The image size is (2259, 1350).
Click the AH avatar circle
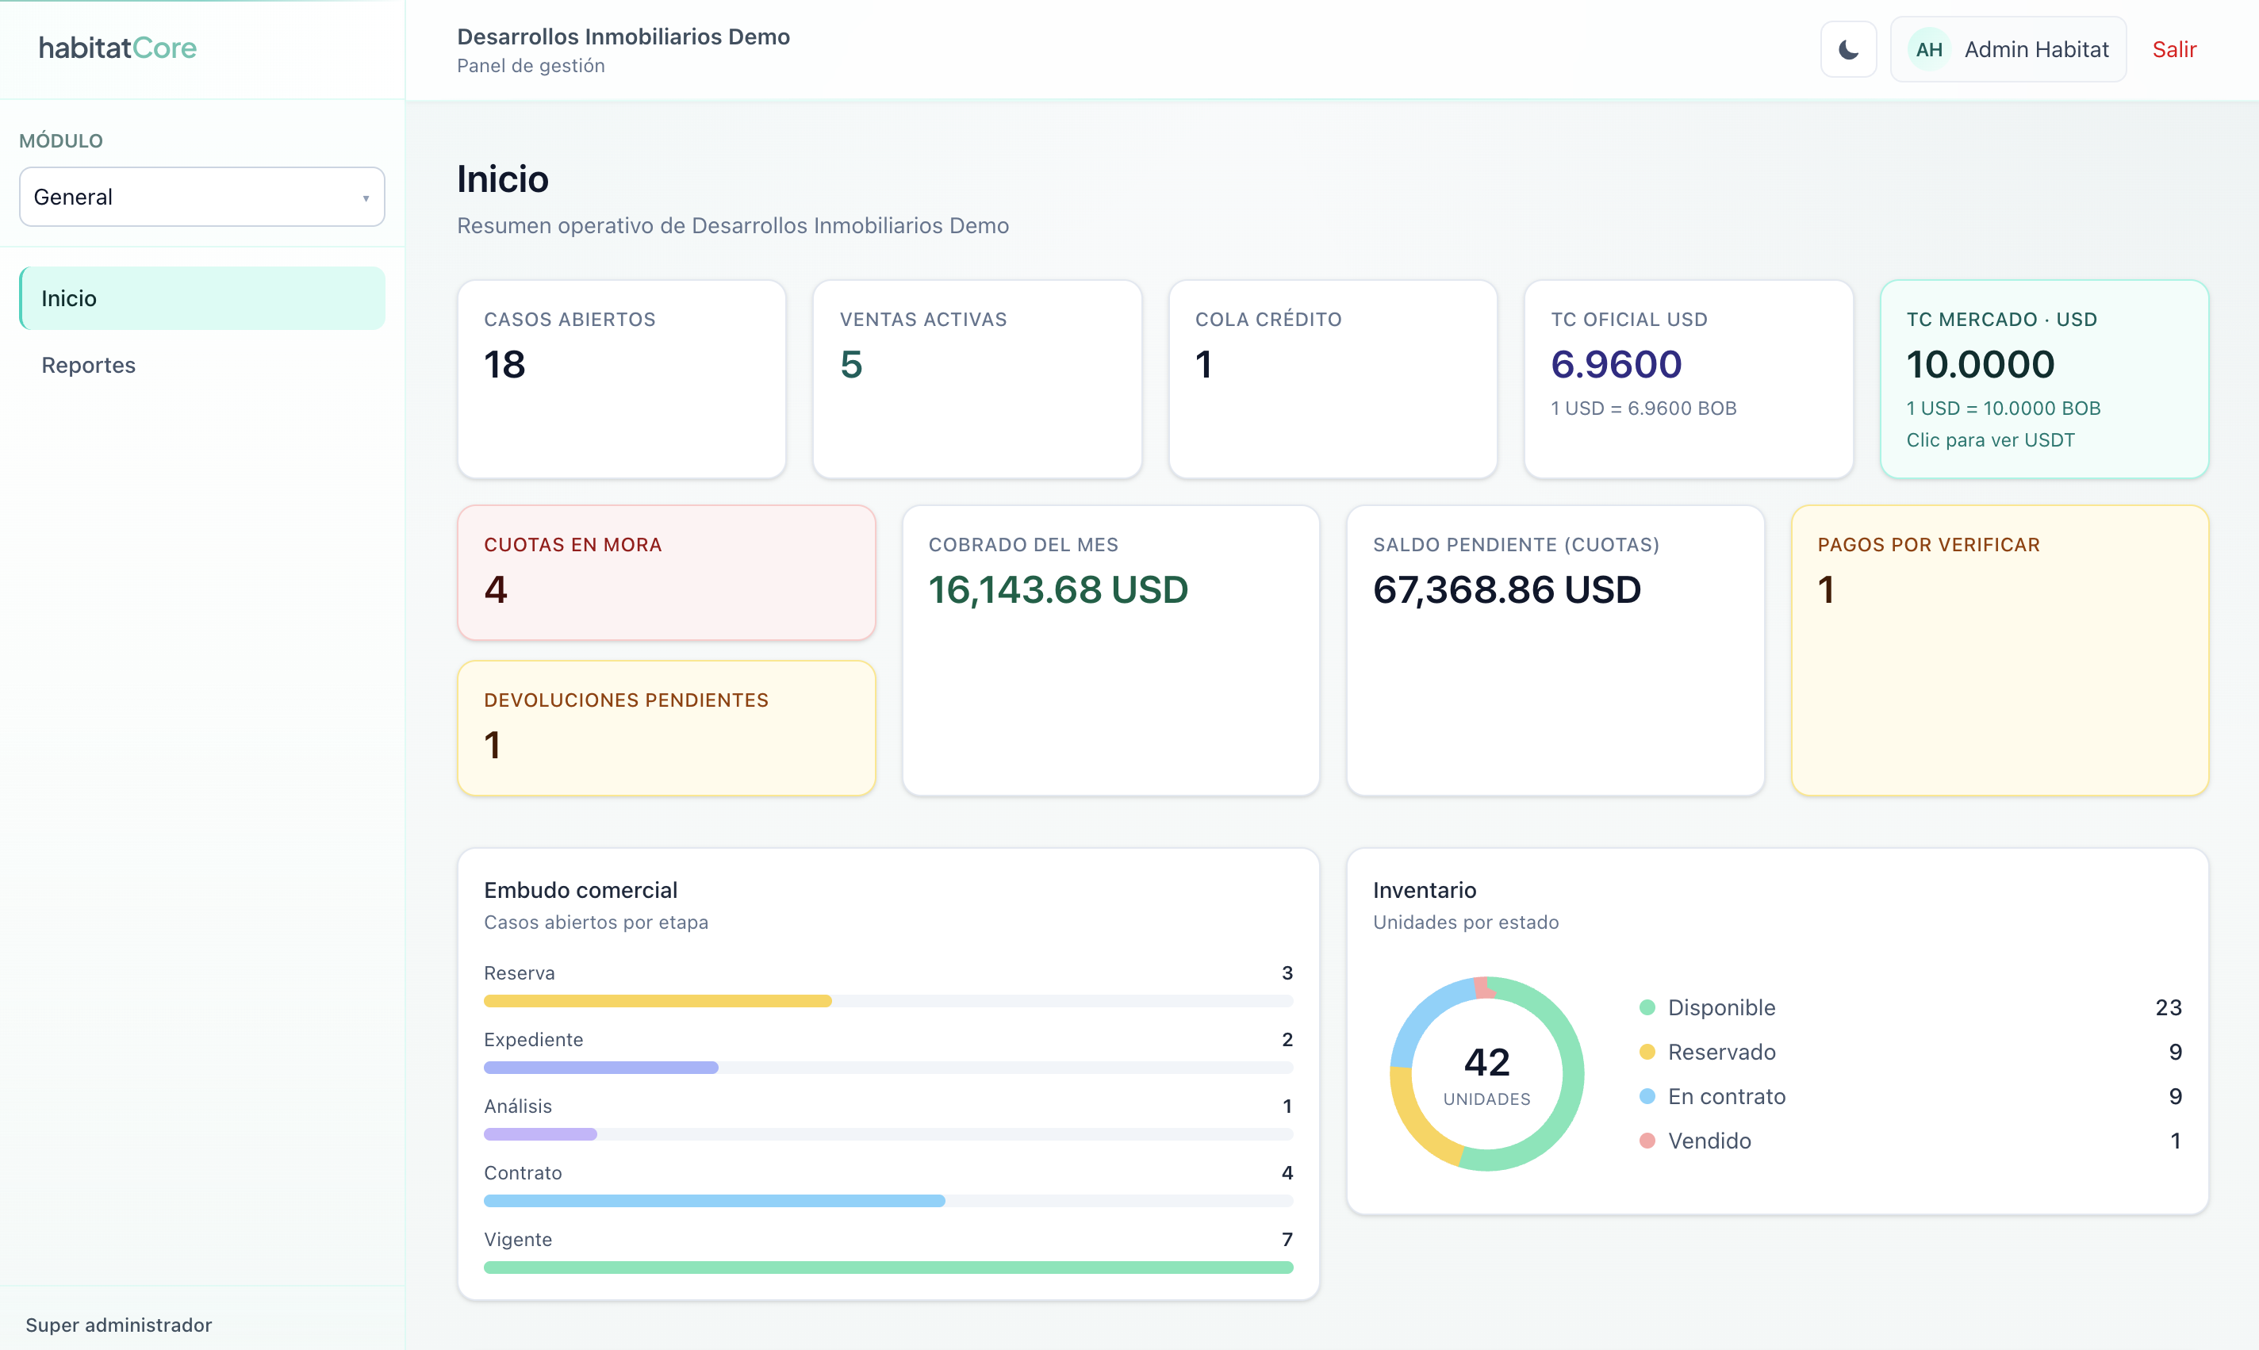point(1929,49)
